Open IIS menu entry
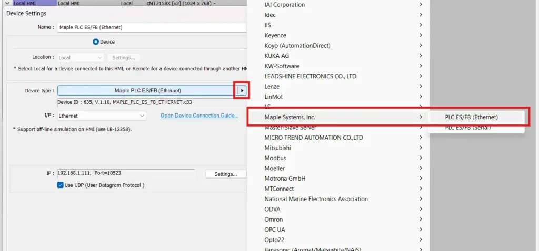 coord(338,25)
